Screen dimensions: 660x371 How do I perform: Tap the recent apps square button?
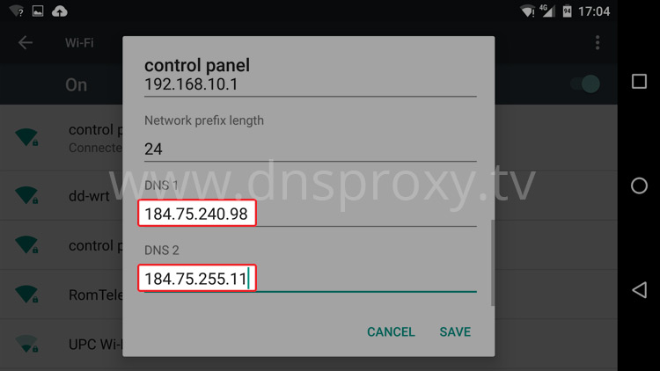(x=639, y=81)
